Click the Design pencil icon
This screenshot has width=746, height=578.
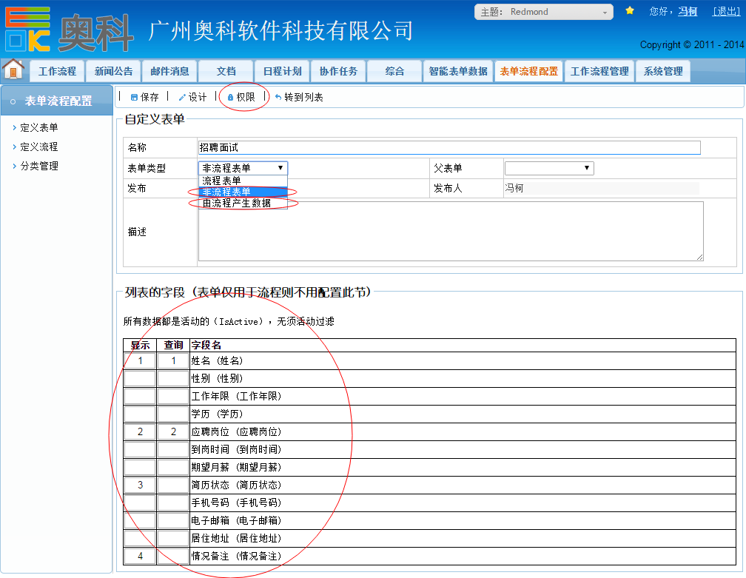(182, 98)
